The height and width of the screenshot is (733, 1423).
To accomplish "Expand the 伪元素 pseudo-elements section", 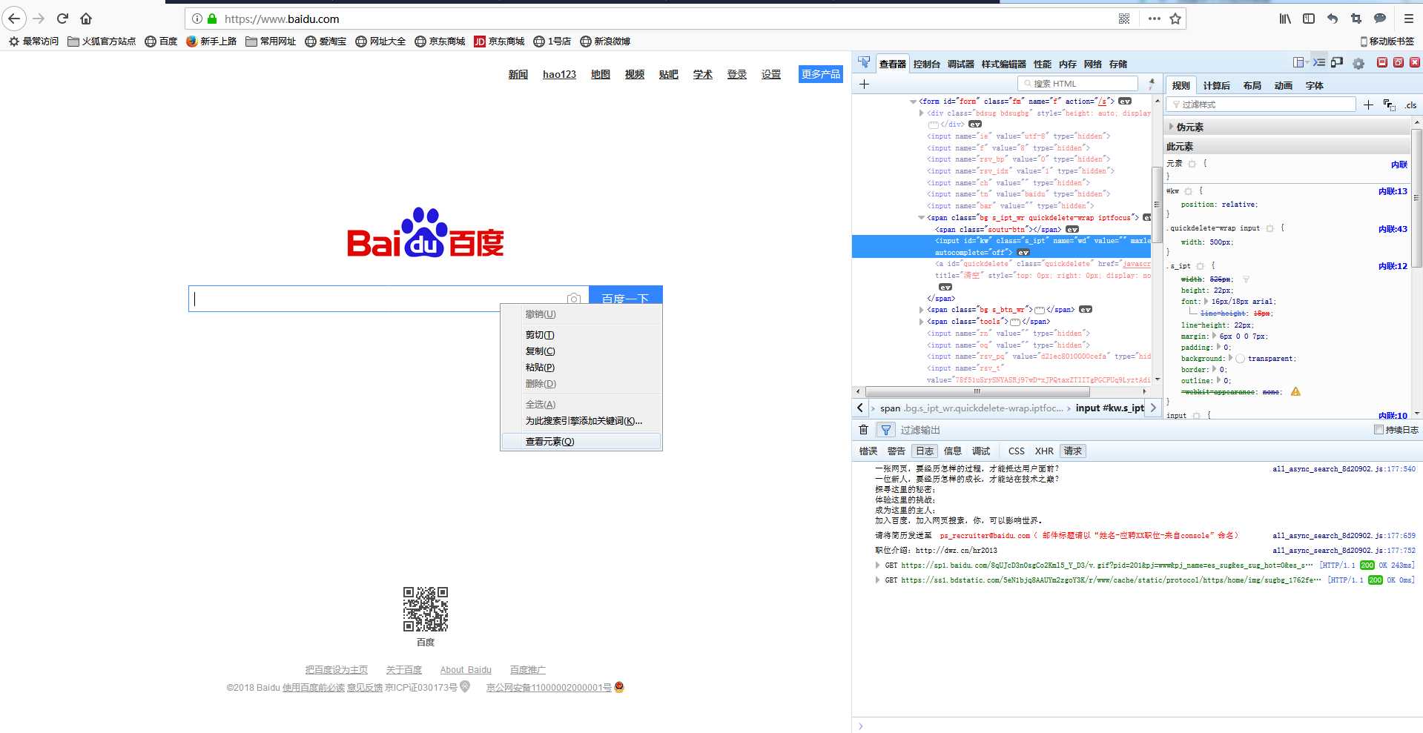I will pos(1171,127).
